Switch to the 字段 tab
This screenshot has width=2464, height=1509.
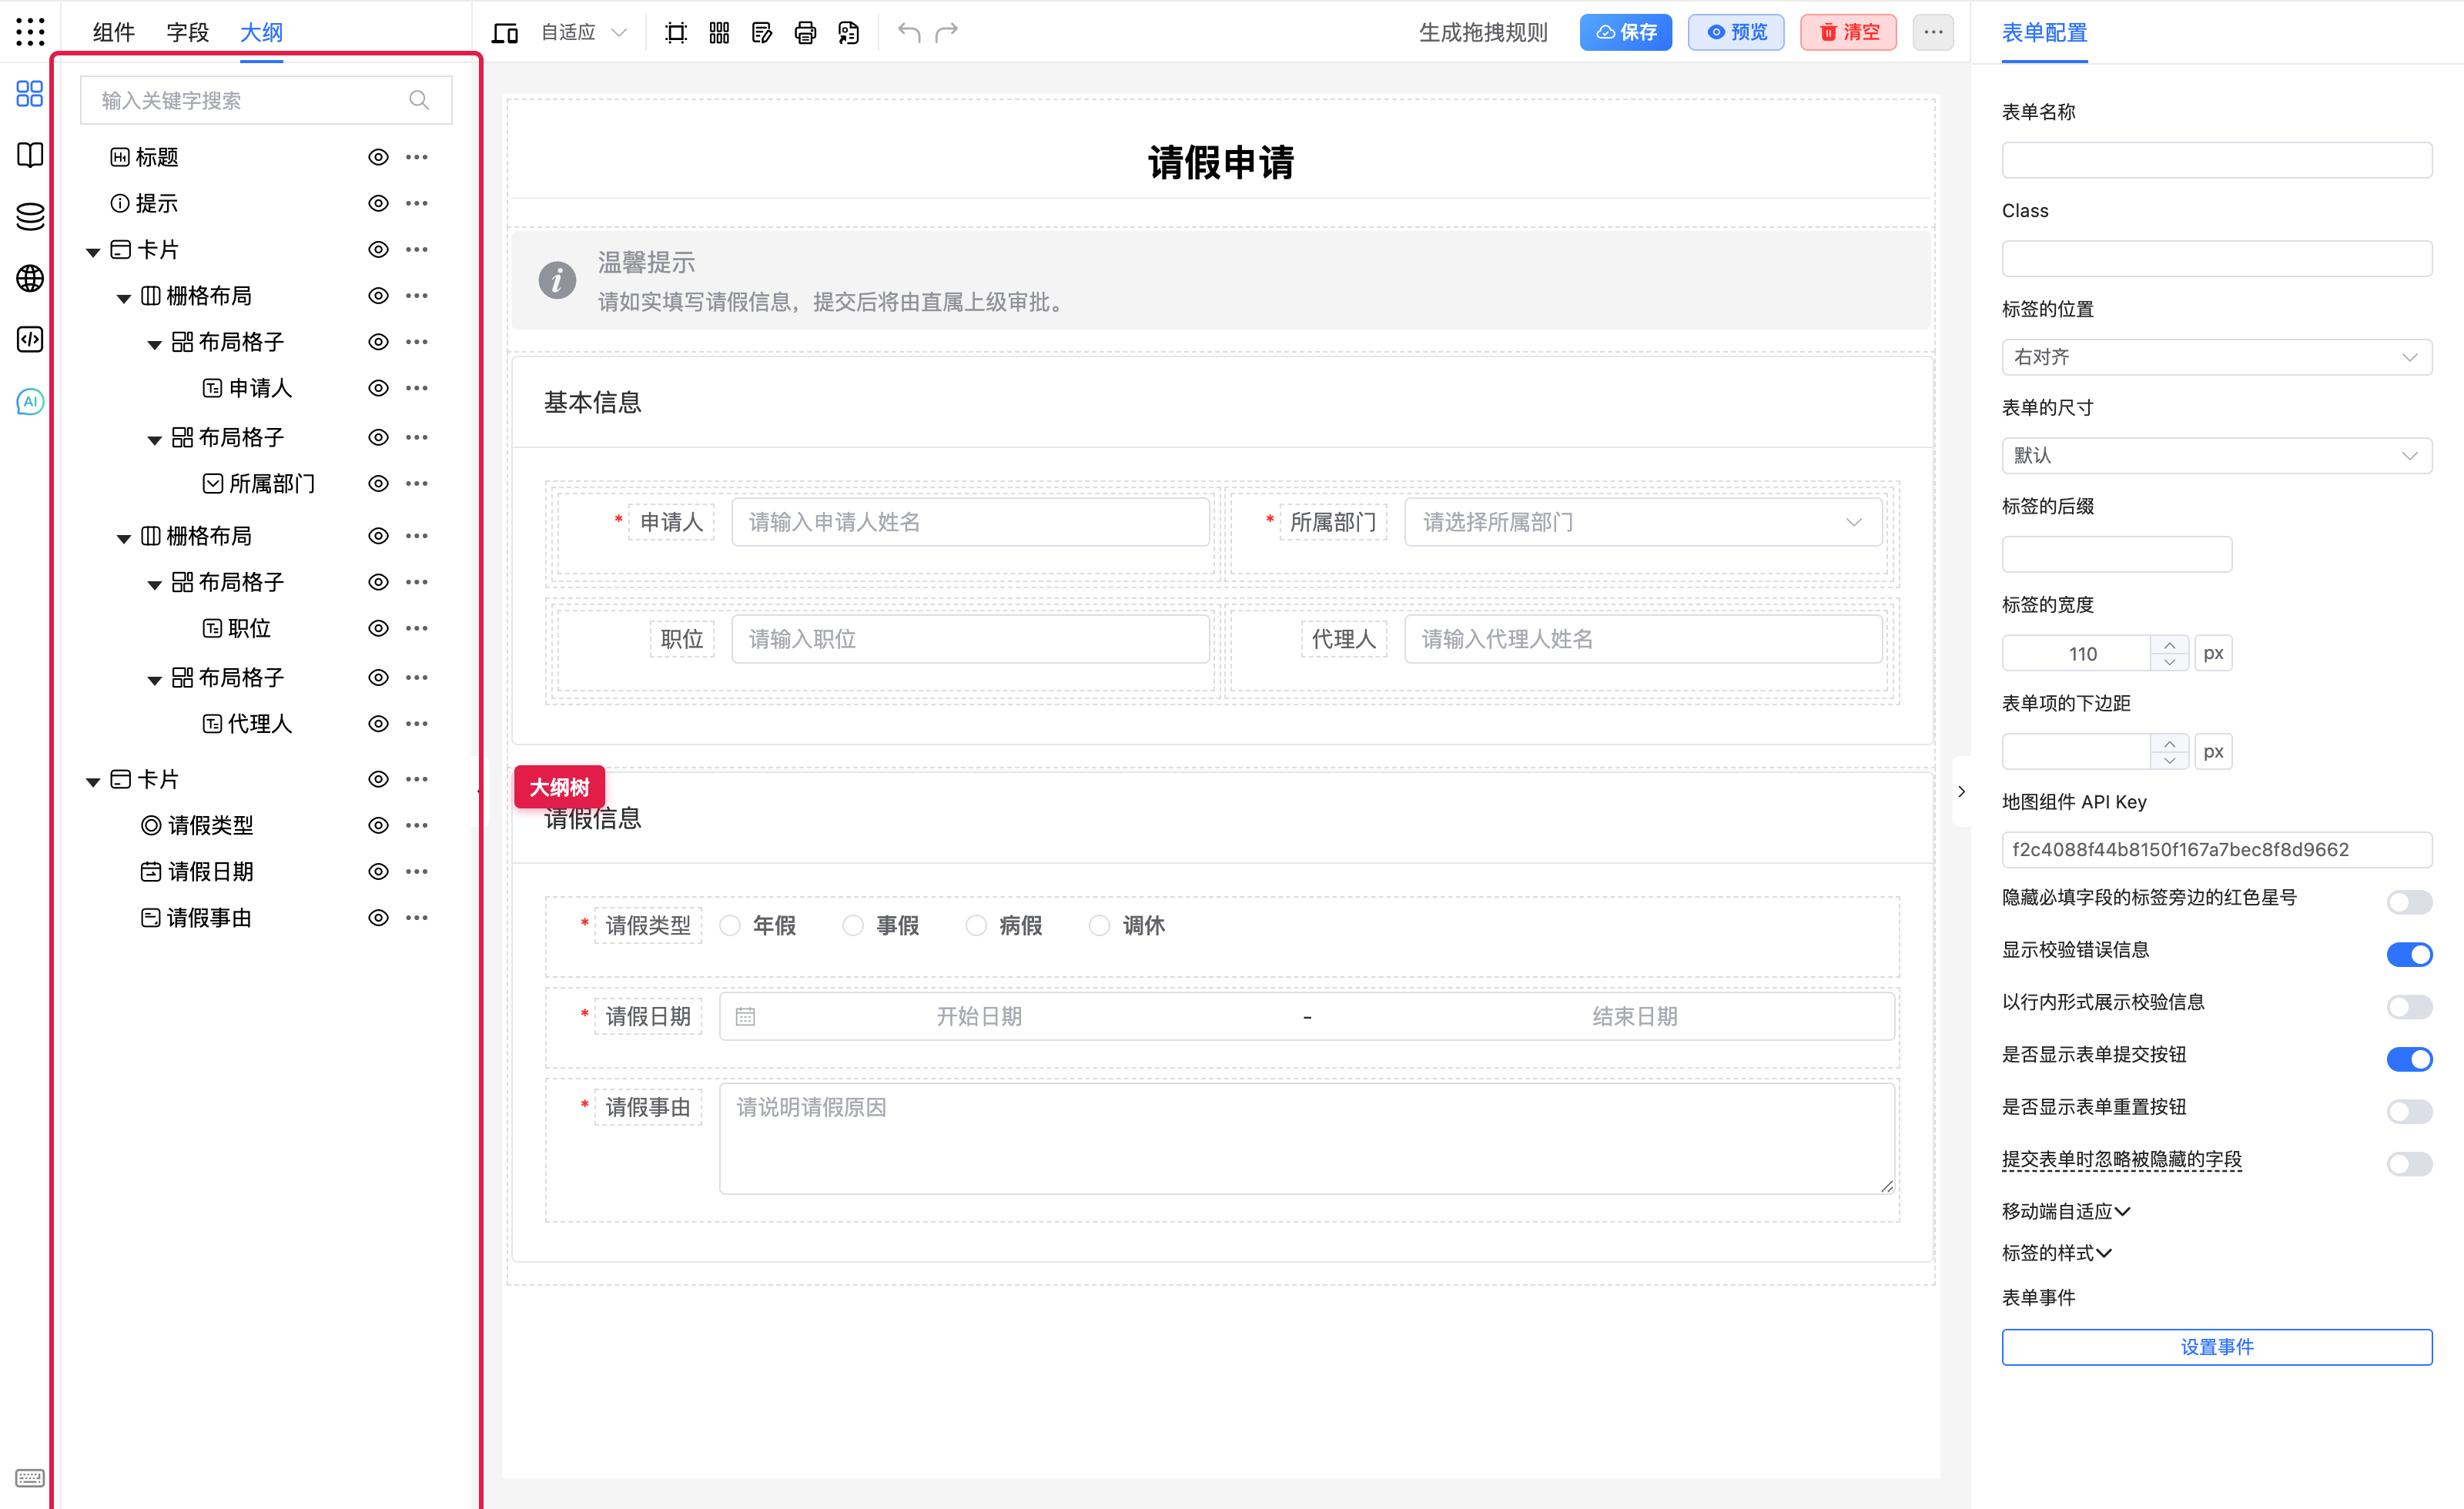click(x=187, y=32)
